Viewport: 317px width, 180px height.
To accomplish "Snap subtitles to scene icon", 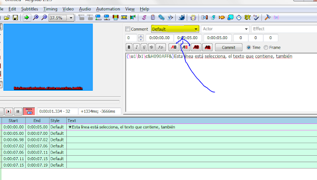I will click(124, 18).
